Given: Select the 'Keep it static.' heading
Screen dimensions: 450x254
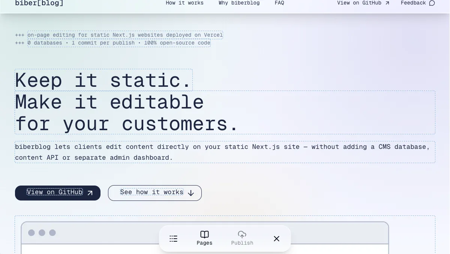Looking at the screenshot, I should point(103,80).
